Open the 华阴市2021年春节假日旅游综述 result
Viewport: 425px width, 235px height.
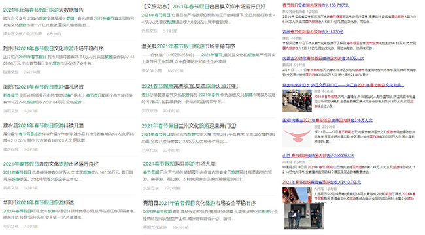pyautogui.click(x=39, y=202)
